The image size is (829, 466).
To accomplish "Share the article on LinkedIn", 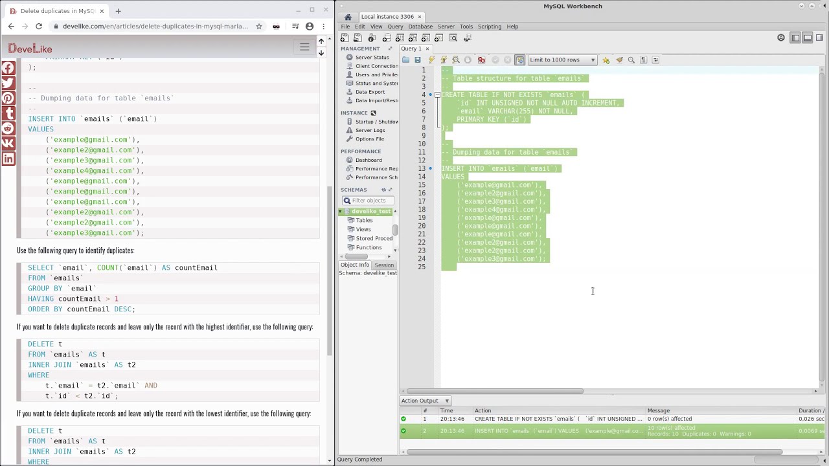I will pos(8,159).
